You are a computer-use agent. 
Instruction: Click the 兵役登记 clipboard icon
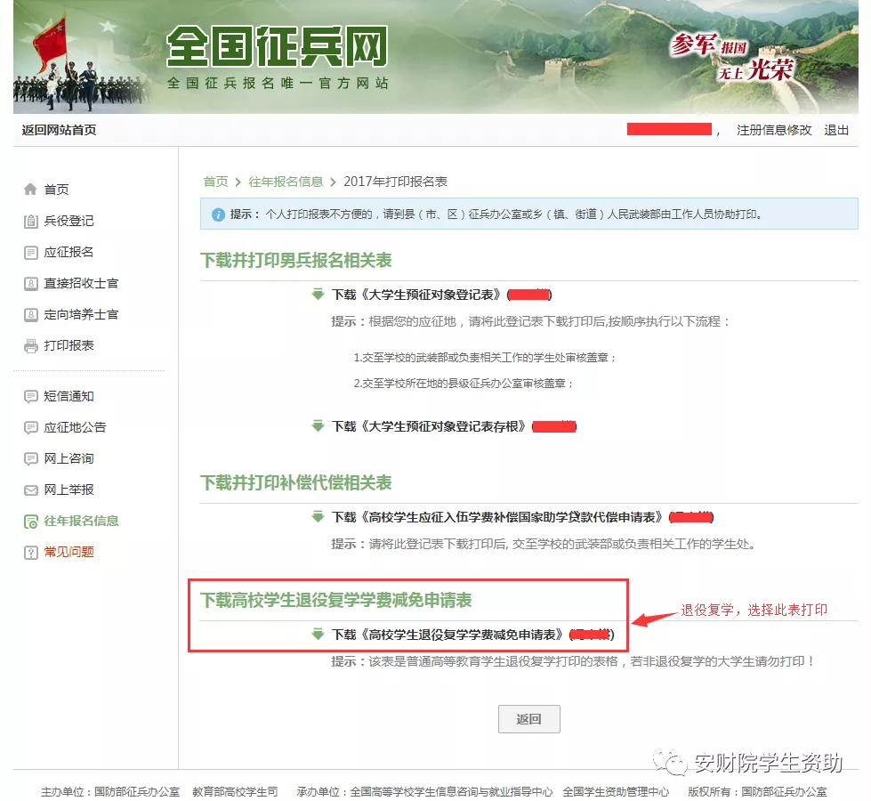[x=31, y=221]
